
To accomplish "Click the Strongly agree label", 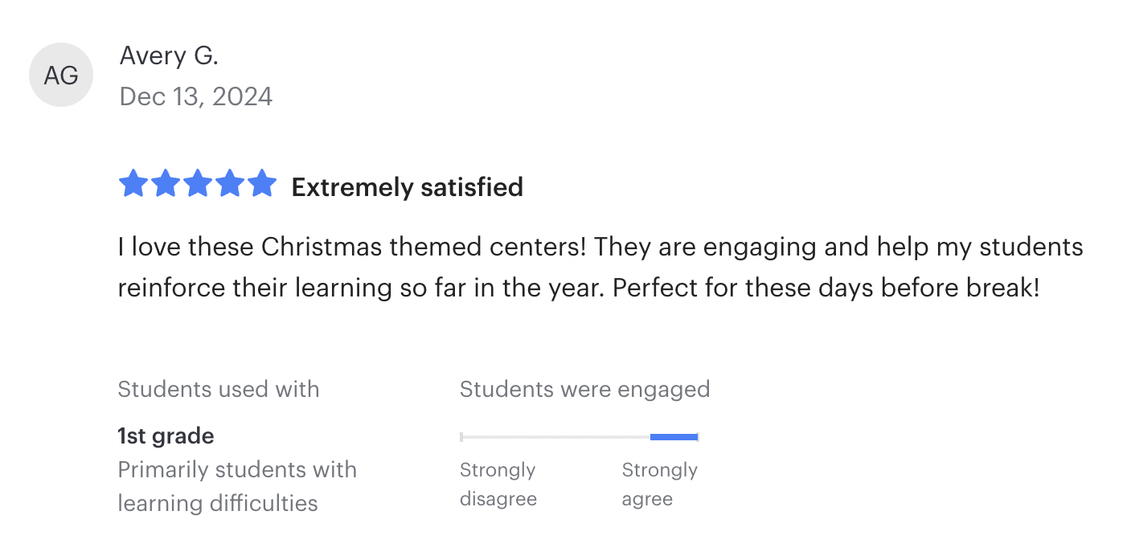I will click(659, 484).
